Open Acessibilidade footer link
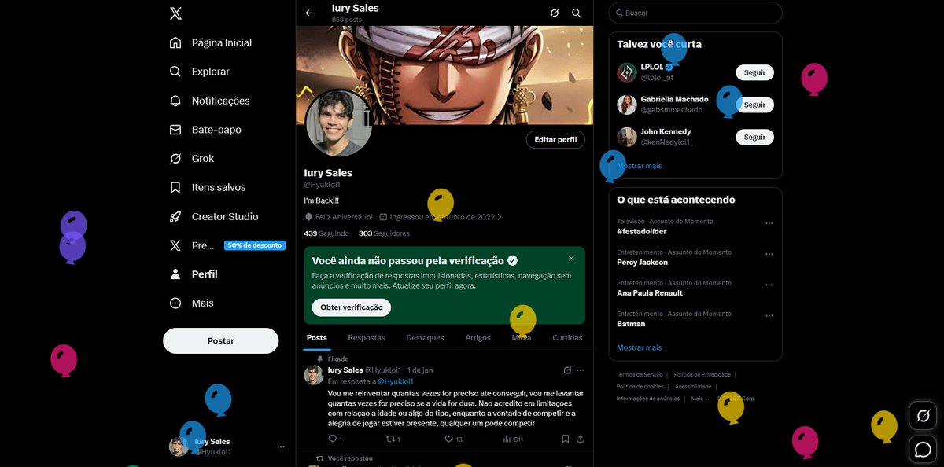The width and height of the screenshot is (944, 467). pos(693,387)
